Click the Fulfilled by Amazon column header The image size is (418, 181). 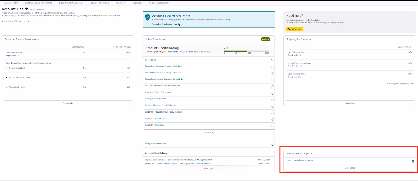[x=122, y=47]
